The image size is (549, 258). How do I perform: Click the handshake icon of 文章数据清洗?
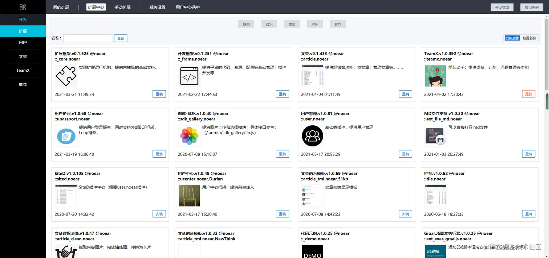(x=66, y=251)
